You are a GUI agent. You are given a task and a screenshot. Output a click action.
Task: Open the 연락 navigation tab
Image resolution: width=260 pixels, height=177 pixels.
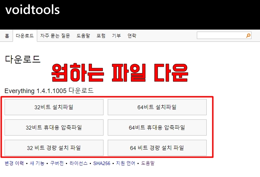tap(132, 36)
